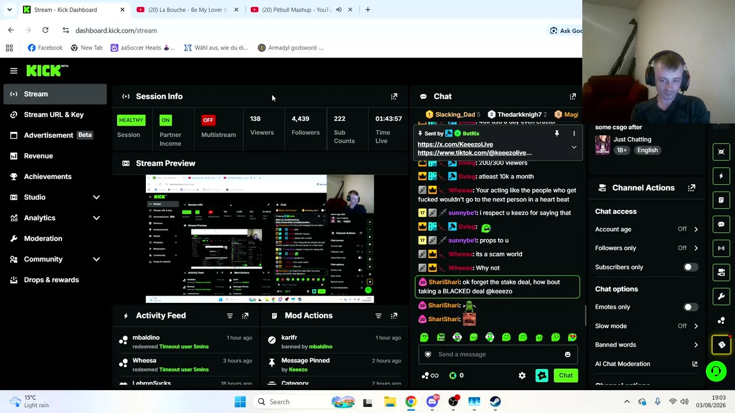Open Facebook bookmark
The height and width of the screenshot is (413, 735).
[x=45, y=48]
